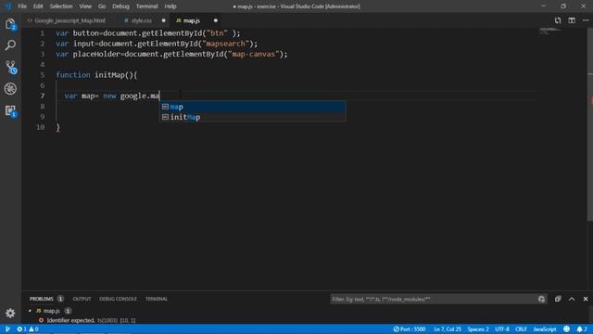The height and width of the screenshot is (334, 593).
Task: Open the editor More Actions ellipsis
Action: (586, 20)
